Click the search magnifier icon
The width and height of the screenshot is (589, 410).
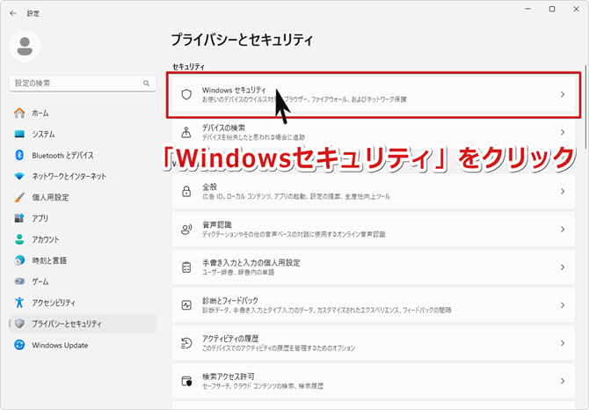(146, 83)
